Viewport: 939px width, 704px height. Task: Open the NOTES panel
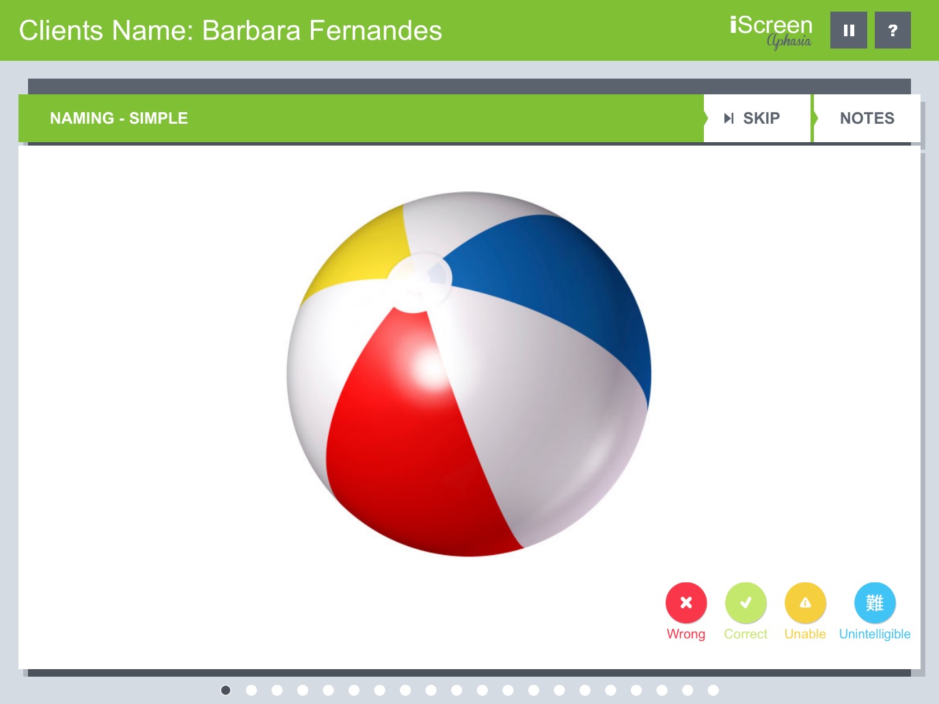tap(867, 118)
